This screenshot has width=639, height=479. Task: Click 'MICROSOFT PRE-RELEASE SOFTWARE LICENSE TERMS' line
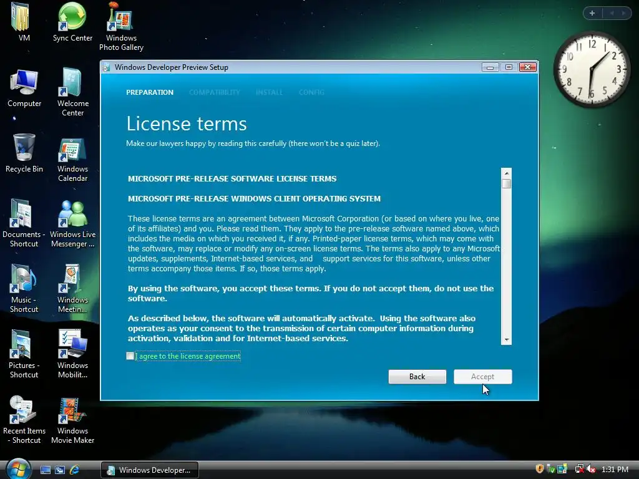(x=232, y=179)
